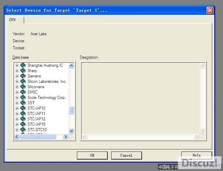Select Socle Technology Corp. entry
223x171 pixels.
pyautogui.click(x=46, y=98)
